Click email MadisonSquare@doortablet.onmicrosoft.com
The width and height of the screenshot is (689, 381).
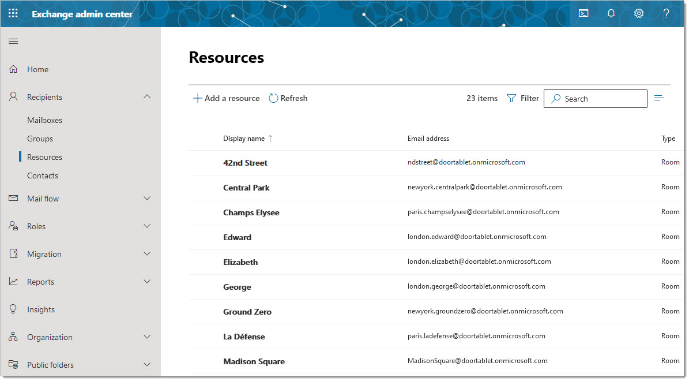(x=479, y=361)
